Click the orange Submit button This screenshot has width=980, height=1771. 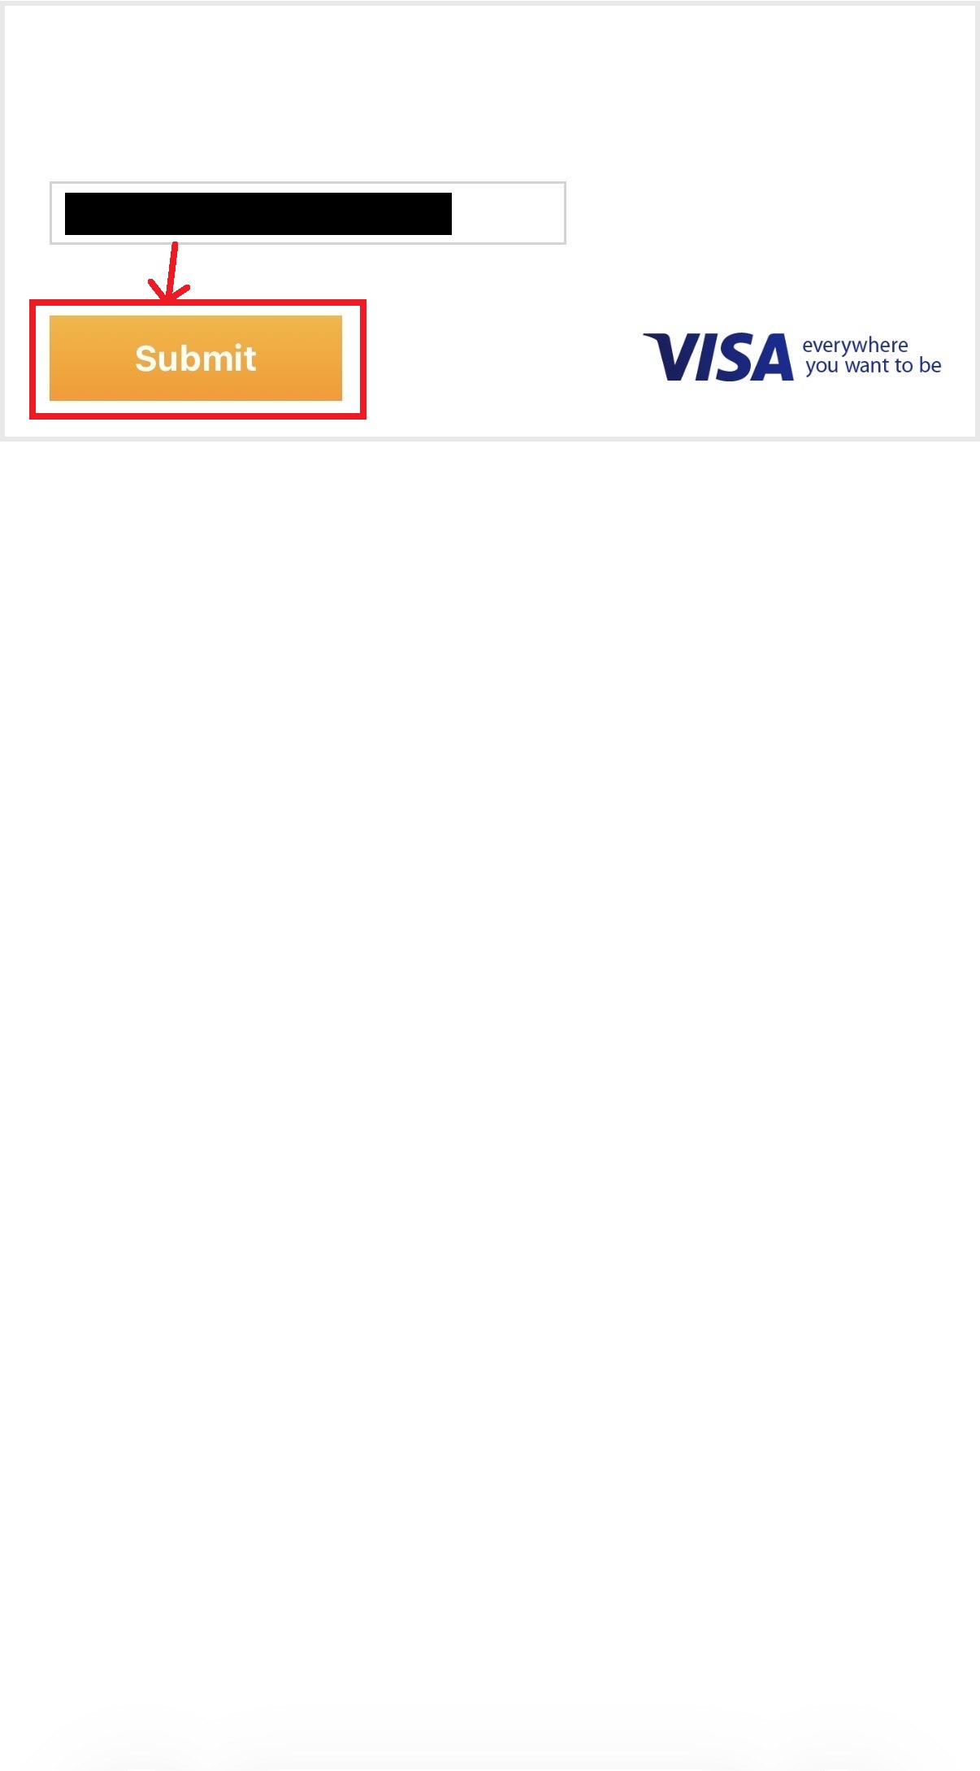(196, 358)
